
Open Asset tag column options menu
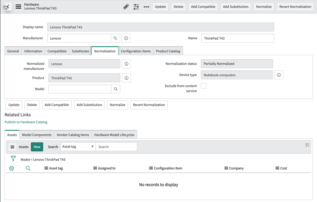point(46,168)
